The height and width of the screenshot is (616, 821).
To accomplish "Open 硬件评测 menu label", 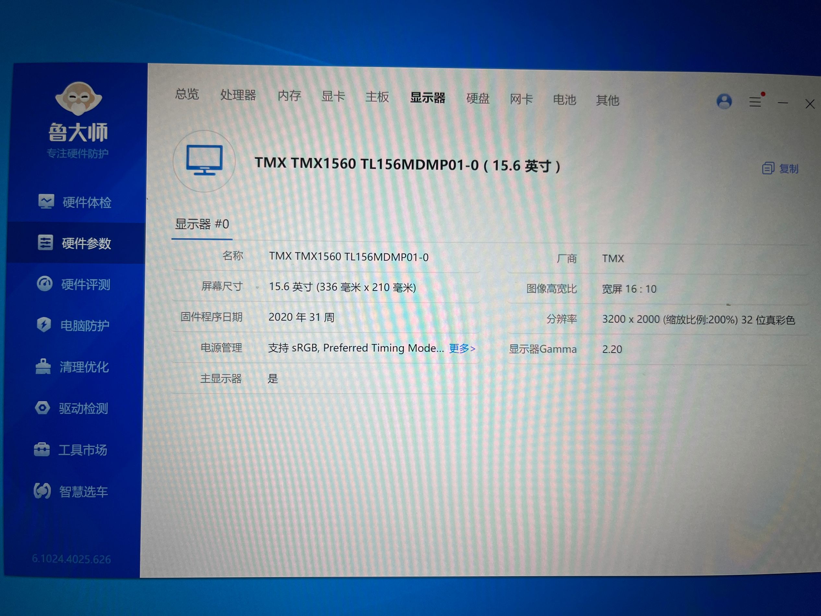I will pyautogui.click(x=86, y=285).
